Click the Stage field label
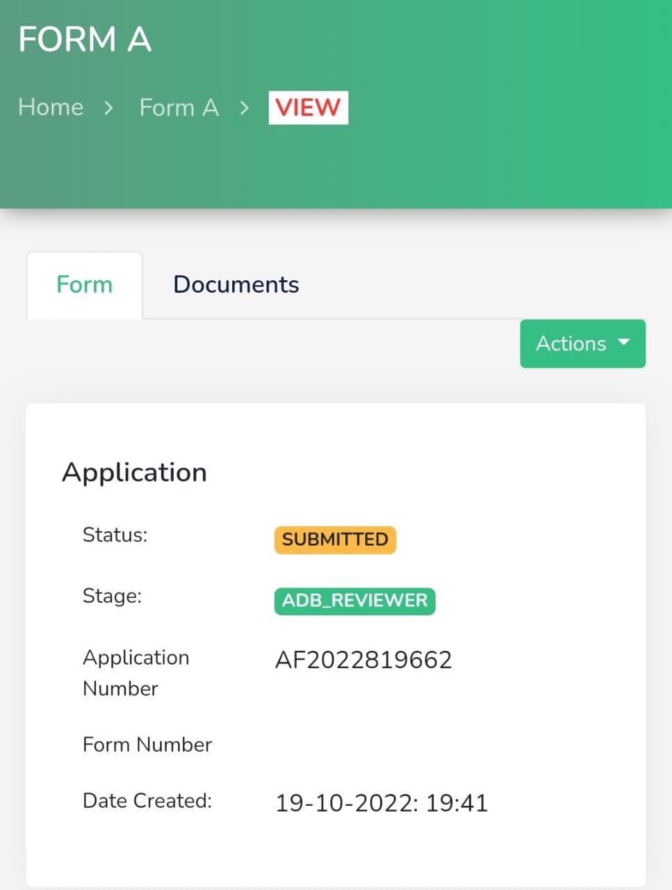 pyautogui.click(x=112, y=596)
